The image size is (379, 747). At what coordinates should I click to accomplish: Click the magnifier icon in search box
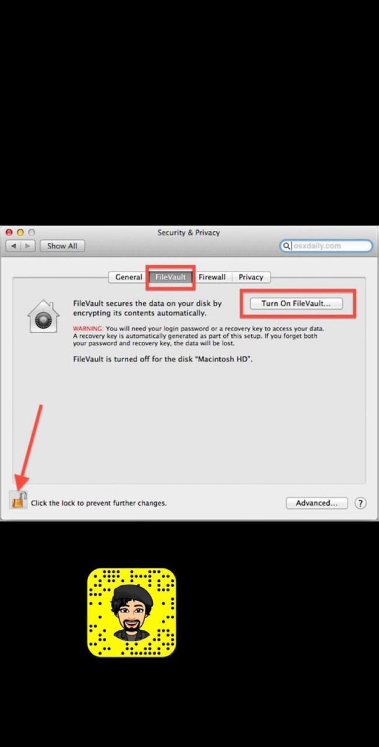286,246
